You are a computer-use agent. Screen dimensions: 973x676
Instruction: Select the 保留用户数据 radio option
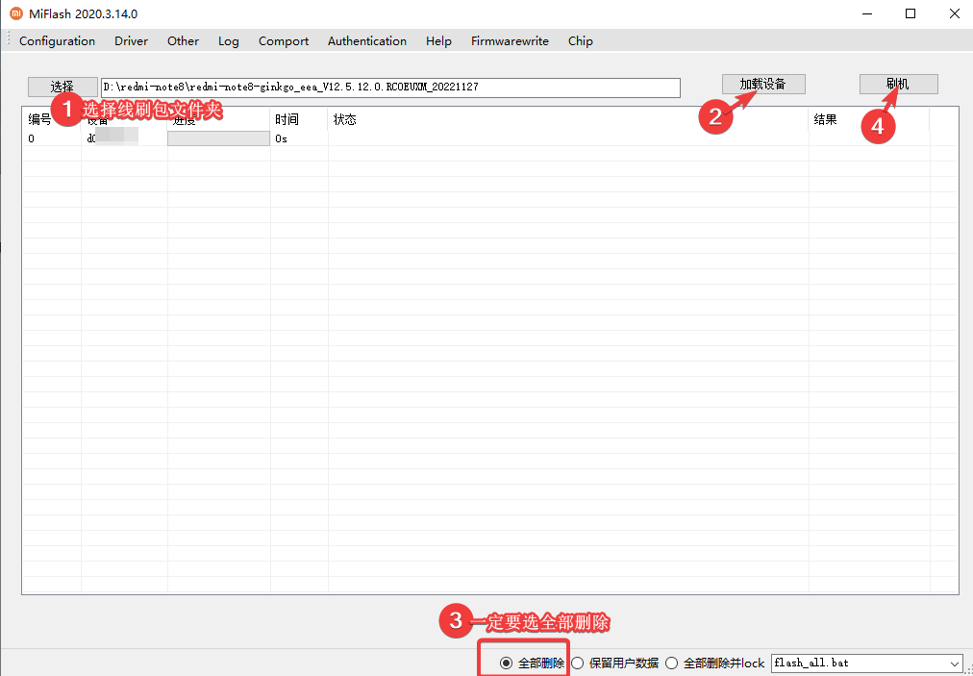tap(578, 663)
